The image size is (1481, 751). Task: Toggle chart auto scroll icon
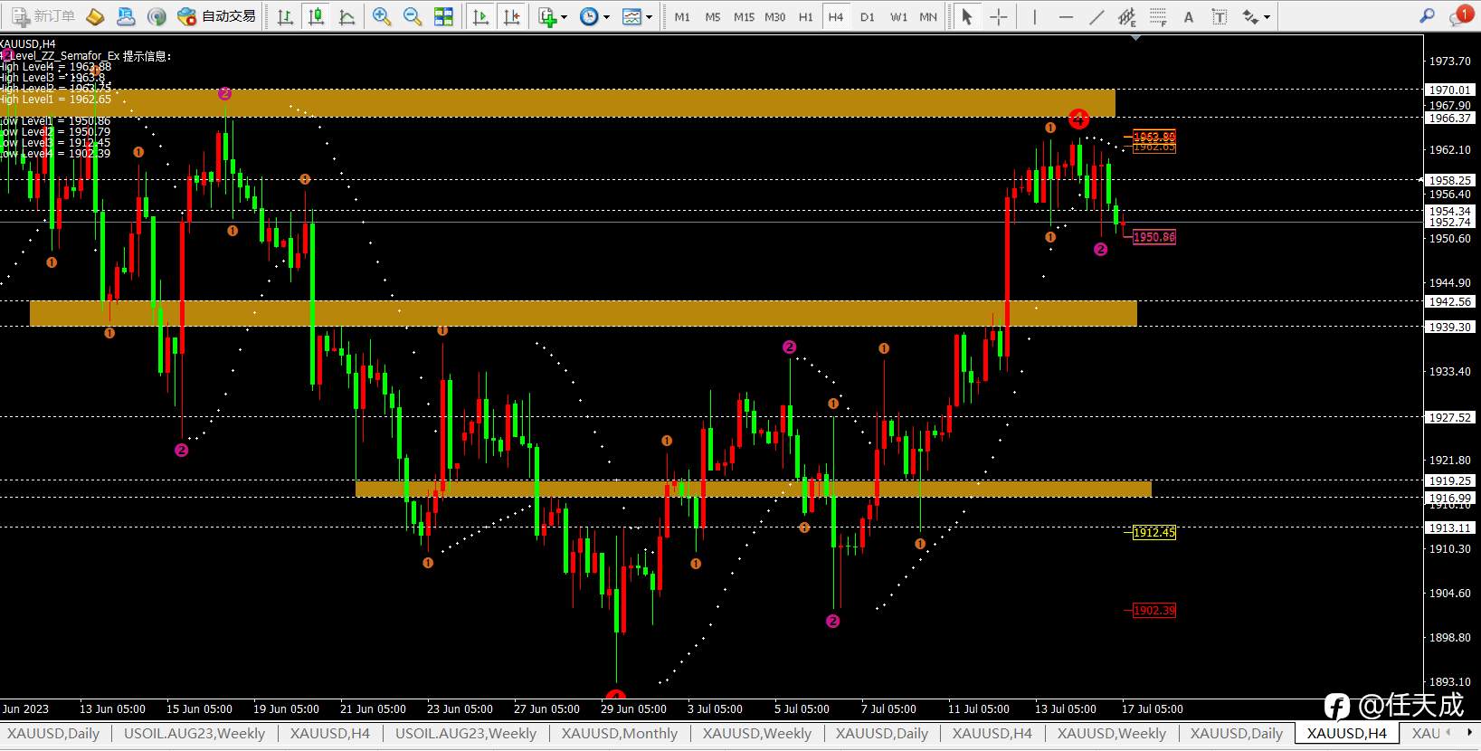tap(481, 16)
